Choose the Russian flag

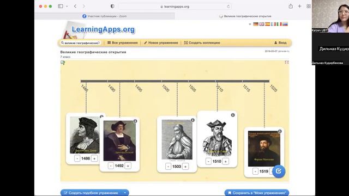285,24
